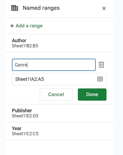Screen dimensions: 123x155
Task: Click the word Genre in name field
Action: point(21,65)
